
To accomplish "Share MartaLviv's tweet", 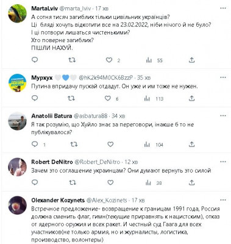I will [x=191, y=60].
